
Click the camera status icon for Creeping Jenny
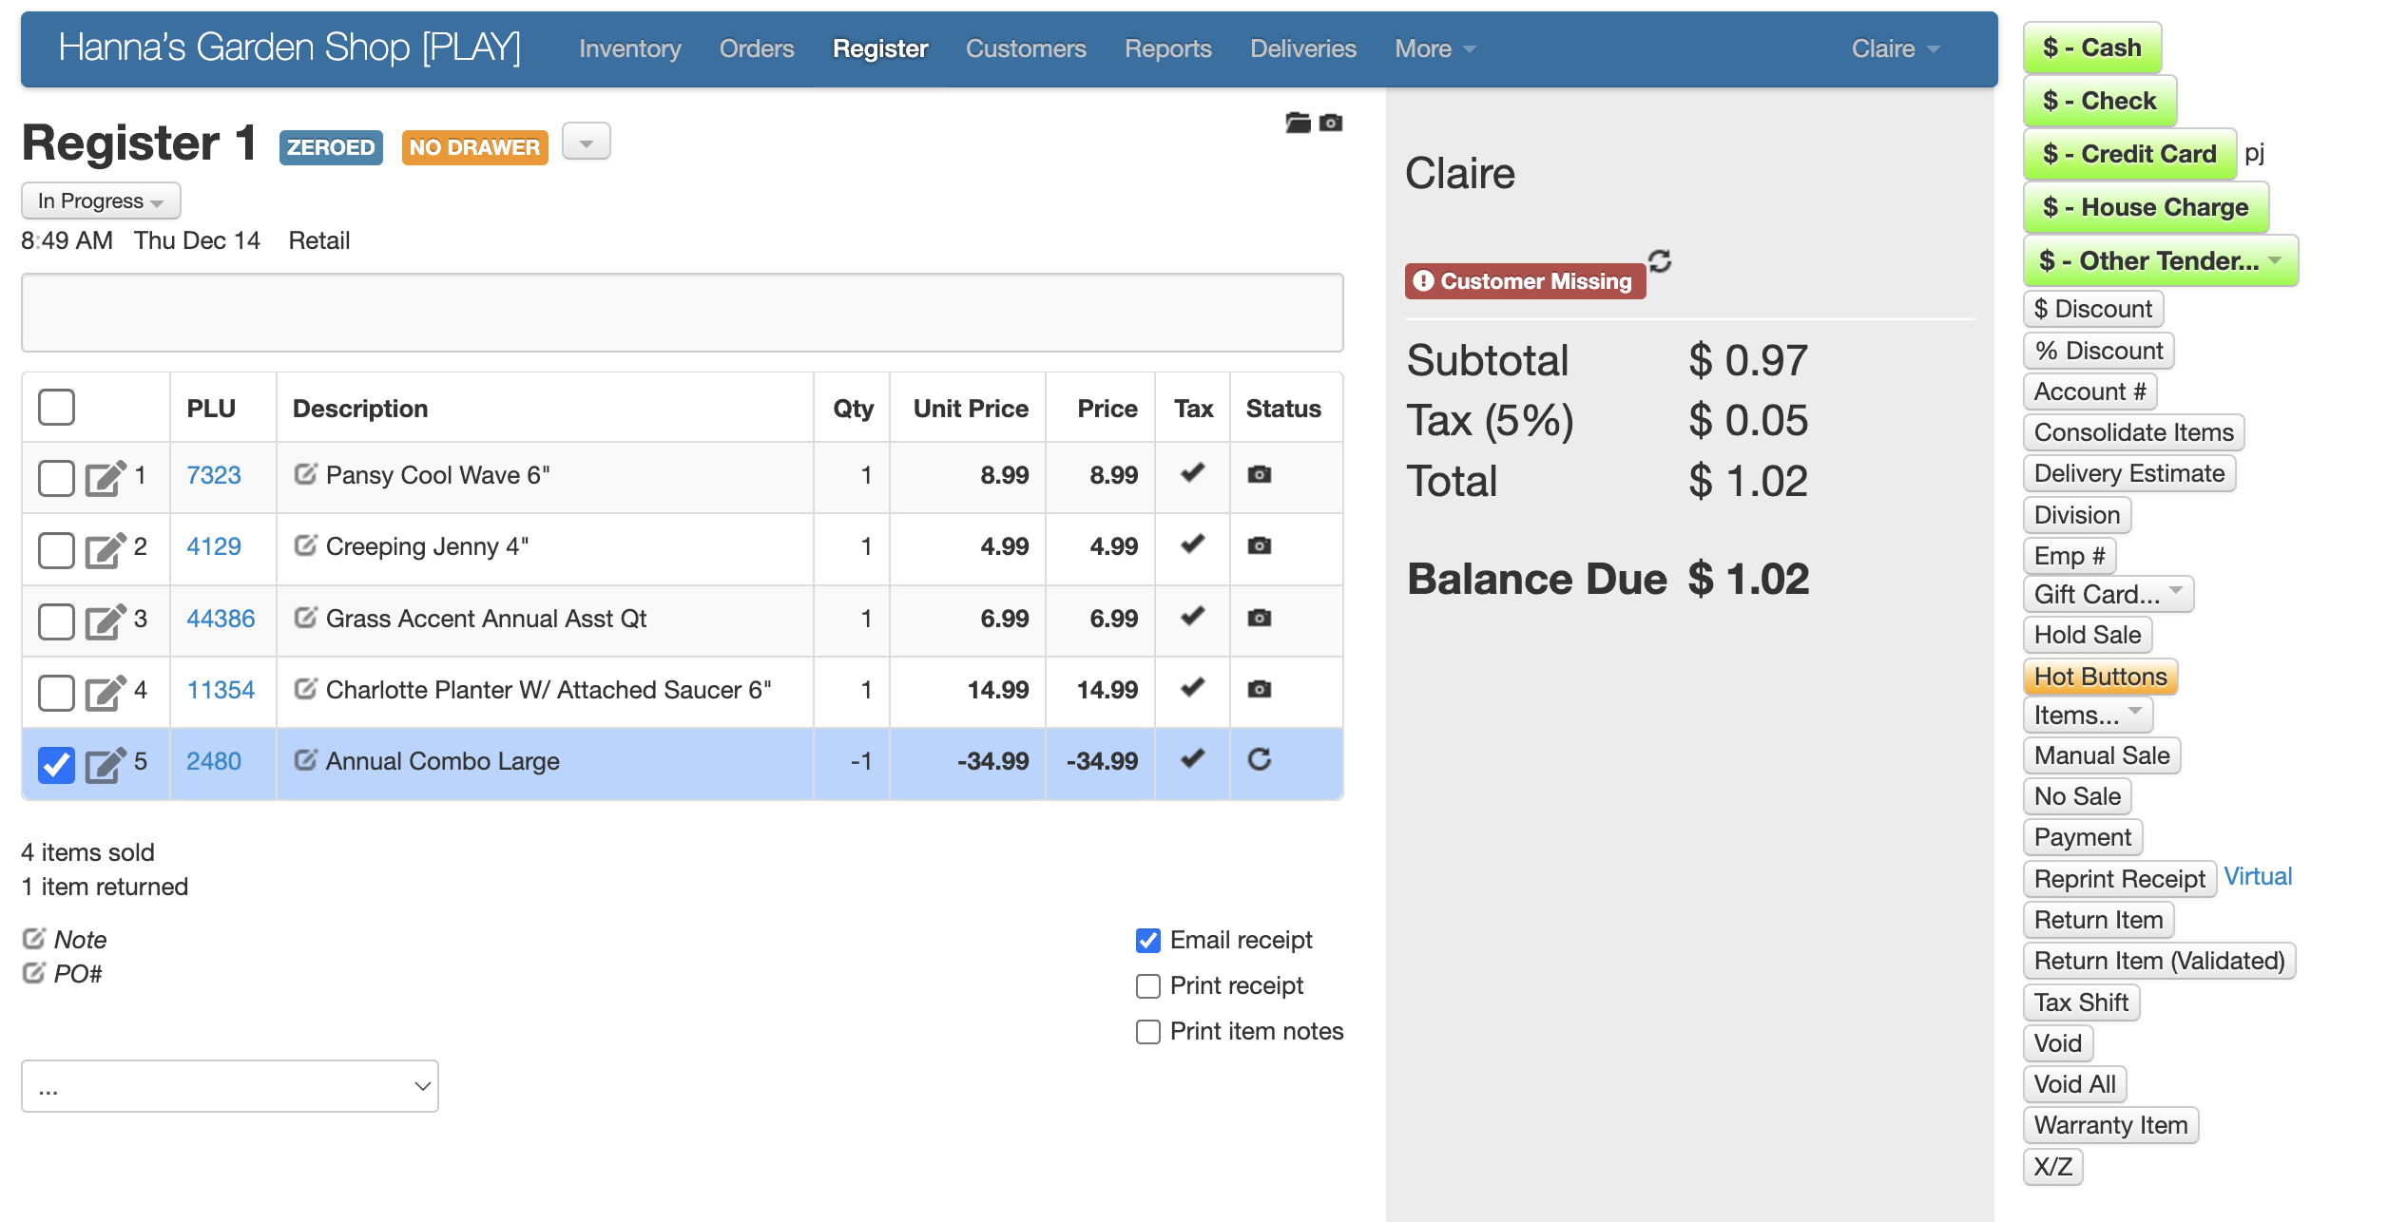1260,546
